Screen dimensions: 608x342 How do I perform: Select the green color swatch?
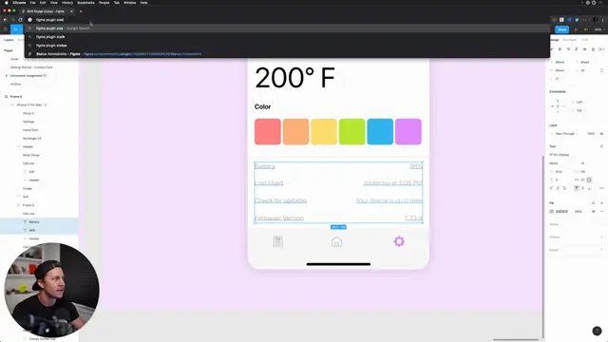coord(352,132)
